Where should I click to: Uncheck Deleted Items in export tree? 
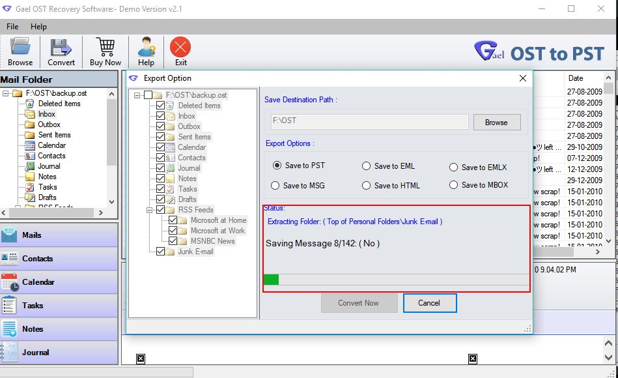[160, 106]
